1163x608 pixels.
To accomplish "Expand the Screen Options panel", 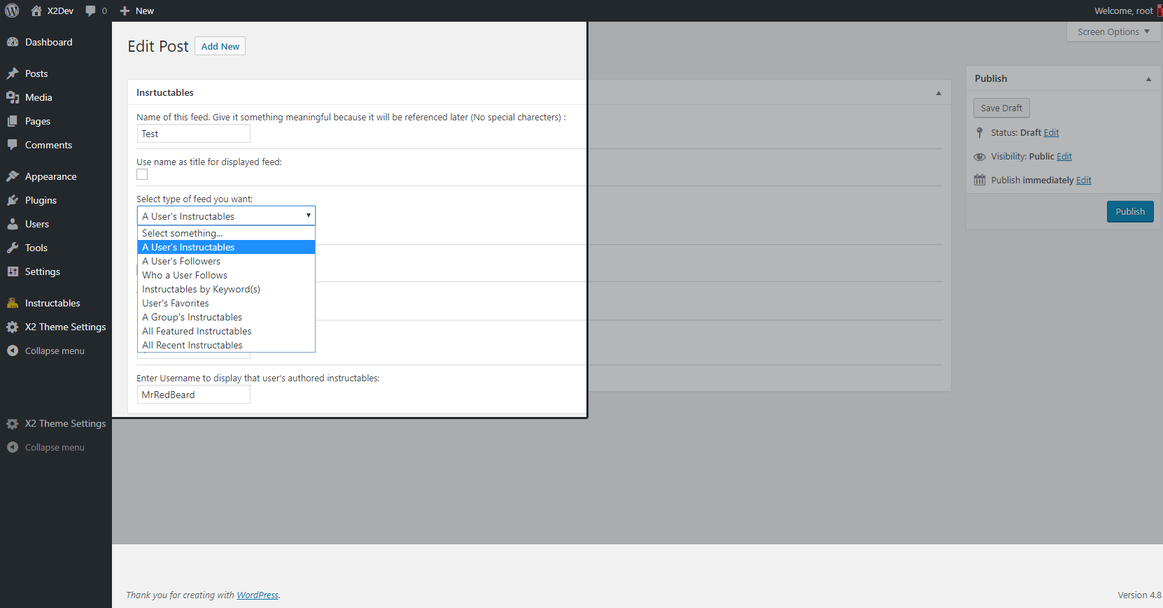I will 1113,31.
